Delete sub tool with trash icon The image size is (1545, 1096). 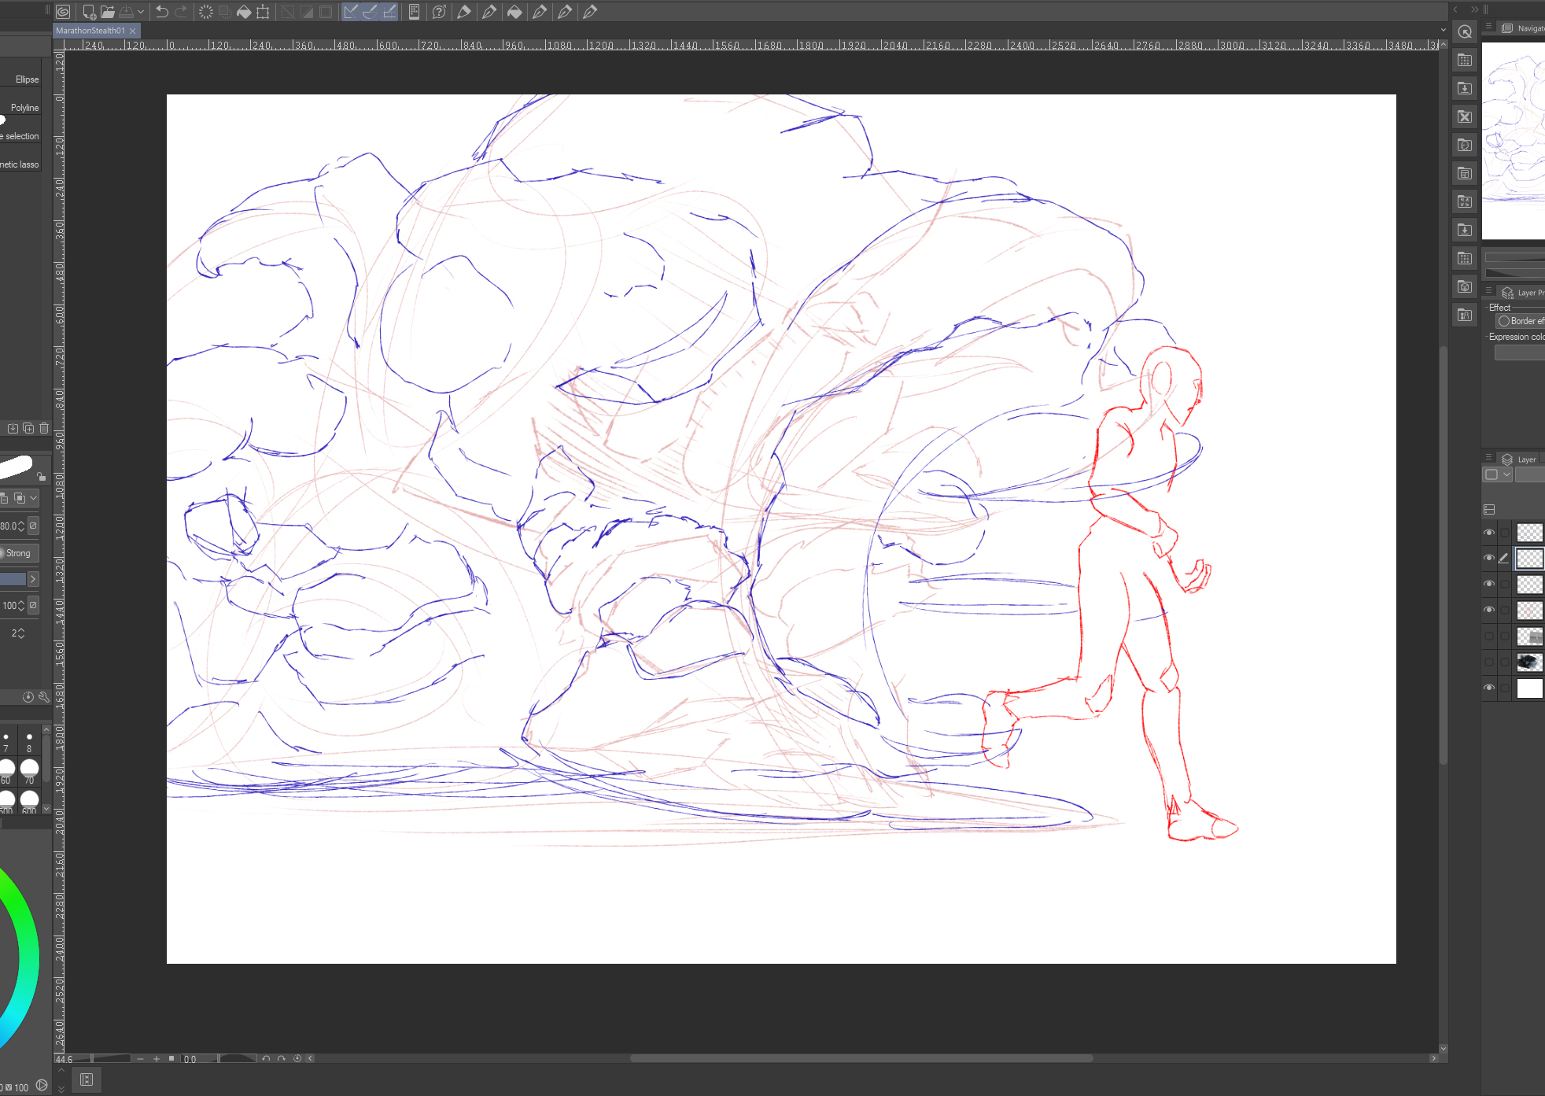point(44,428)
